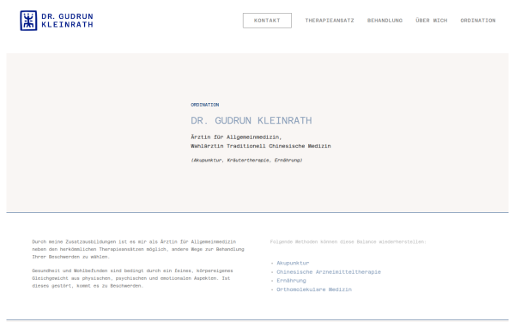Viewport: 515px width, 322px height.
Task: Click paragraph starting 'Durch meine Zusatzausbildungen'
Action: point(138,249)
